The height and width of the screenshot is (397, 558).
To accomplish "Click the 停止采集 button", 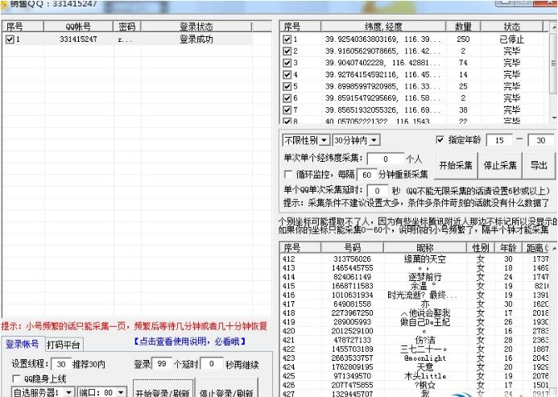I will point(500,166).
